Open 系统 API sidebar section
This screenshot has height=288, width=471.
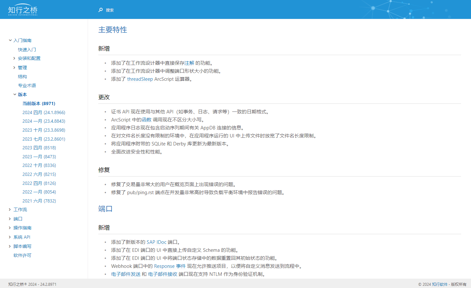[22, 237]
